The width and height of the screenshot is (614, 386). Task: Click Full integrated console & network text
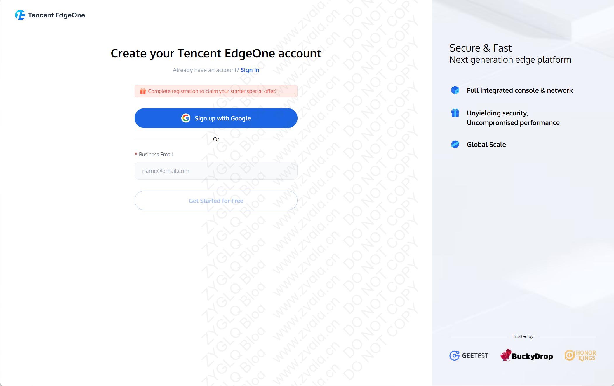(x=520, y=90)
